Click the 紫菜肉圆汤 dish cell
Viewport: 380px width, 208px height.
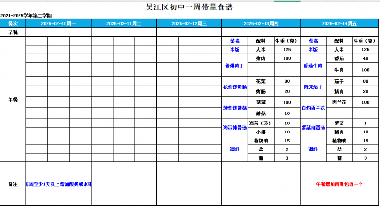(313, 127)
